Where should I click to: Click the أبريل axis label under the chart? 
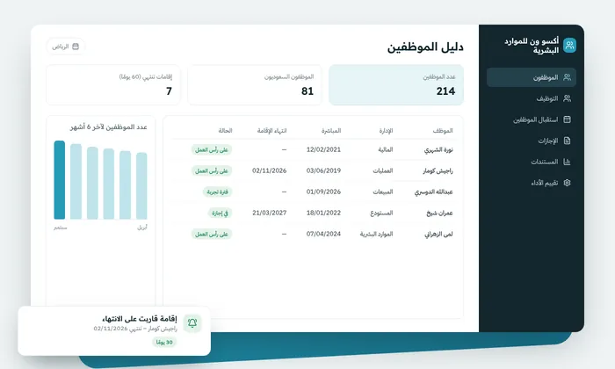[142, 228]
